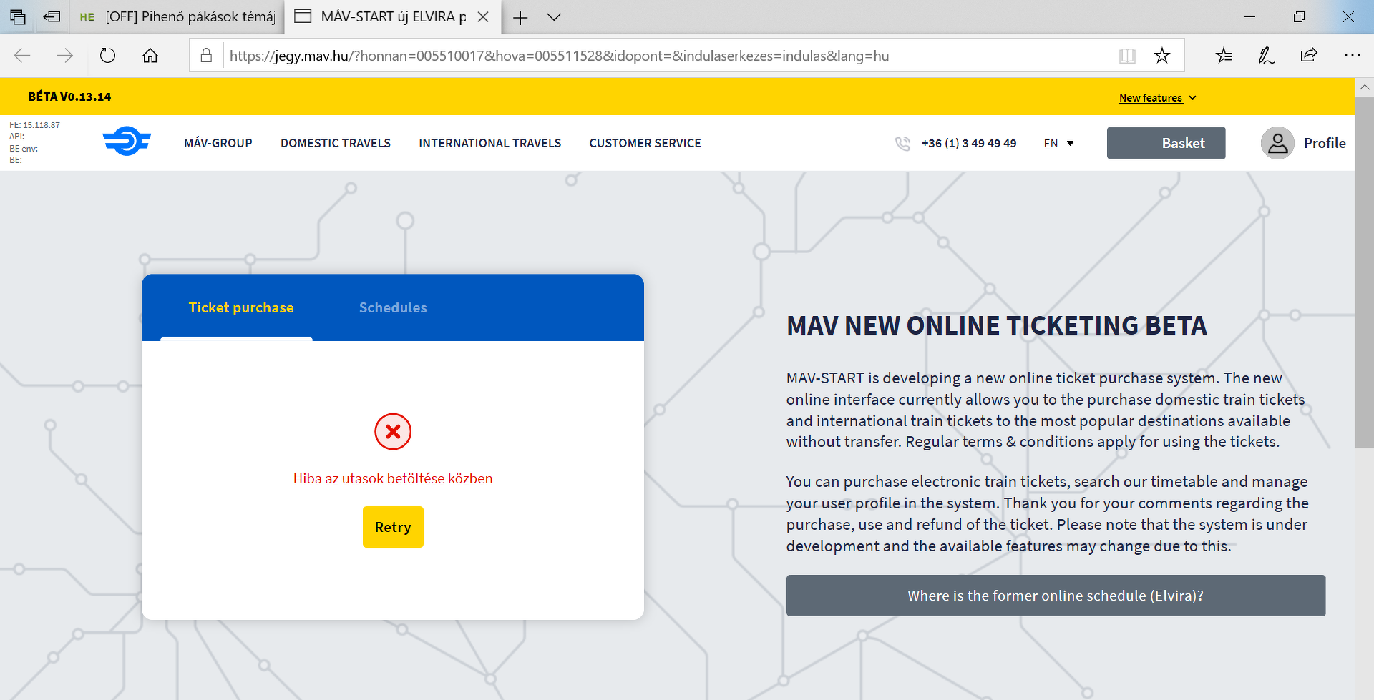Click the error message Hiba az utasok betöltése közben

coord(393,478)
